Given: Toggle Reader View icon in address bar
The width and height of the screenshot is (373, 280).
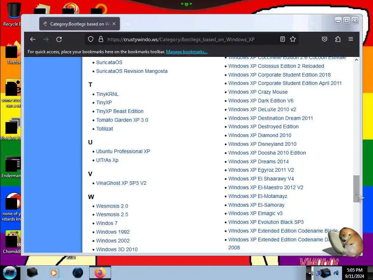Looking at the screenshot, I should (283, 39).
